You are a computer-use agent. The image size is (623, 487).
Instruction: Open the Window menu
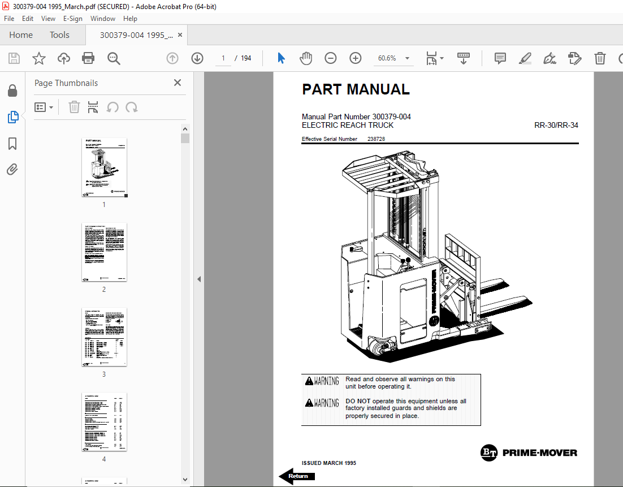pyautogui.click(x=102, y=19)
